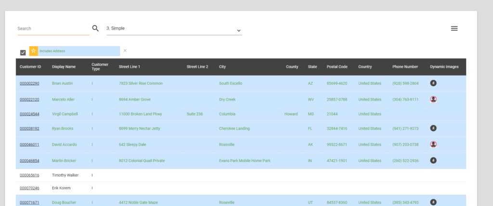This screenshot has height=206, width=493.
Task: Open the hamburger menu icon
Action: [x=454, y=28]
